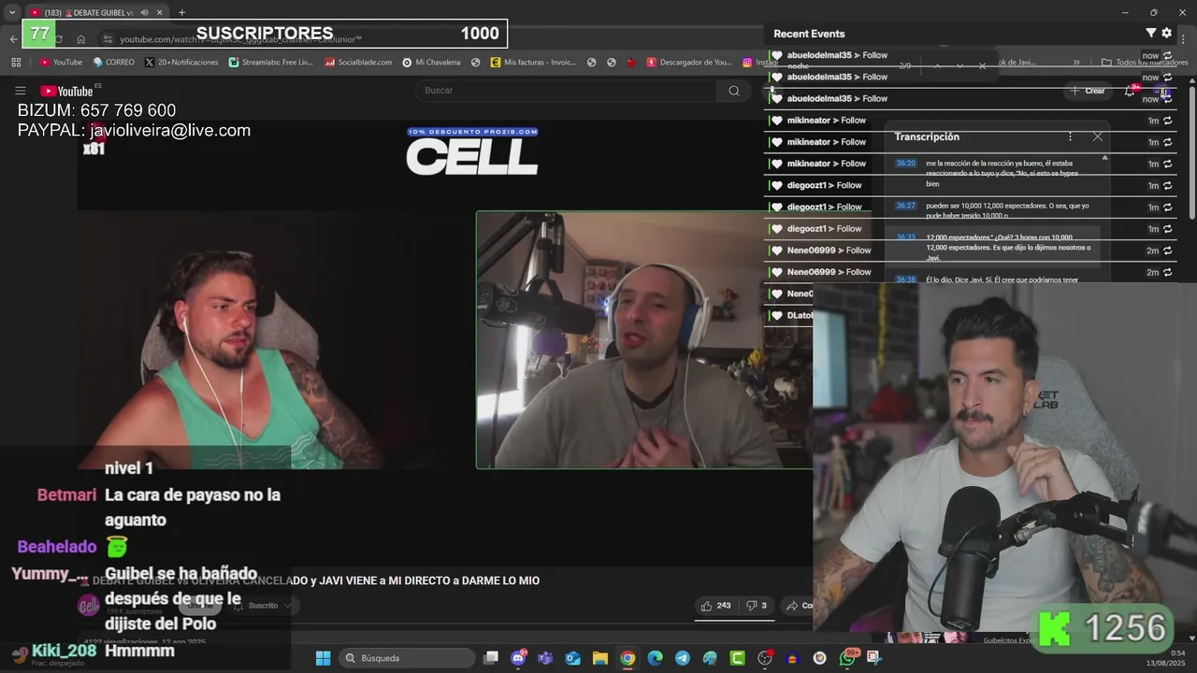Open the Mi Chavaleria bookmark
The image size is (1197, 673).
coord(431,62)
